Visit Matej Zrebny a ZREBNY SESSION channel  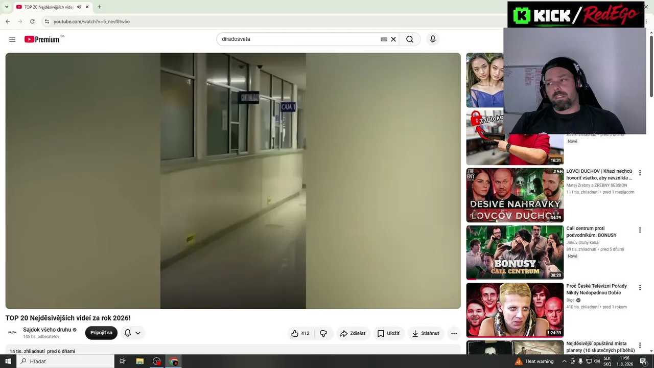pyautogui.click(x=596, y=186)
